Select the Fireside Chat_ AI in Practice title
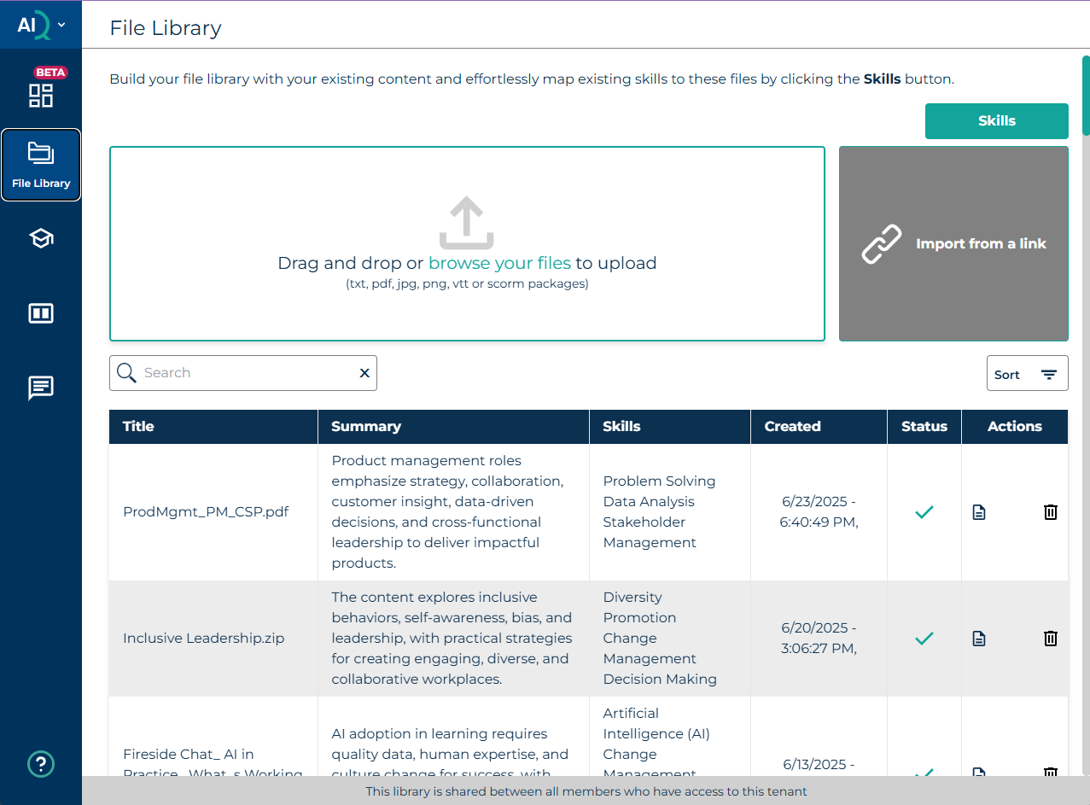Screen dimensions: 1090x805 coord(213,764)
